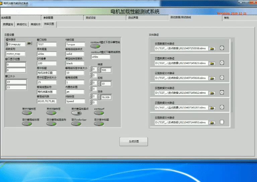Turn off the contourf toggle switch
The width and height of the screenshot is (257, 182).
coord(99,113)
